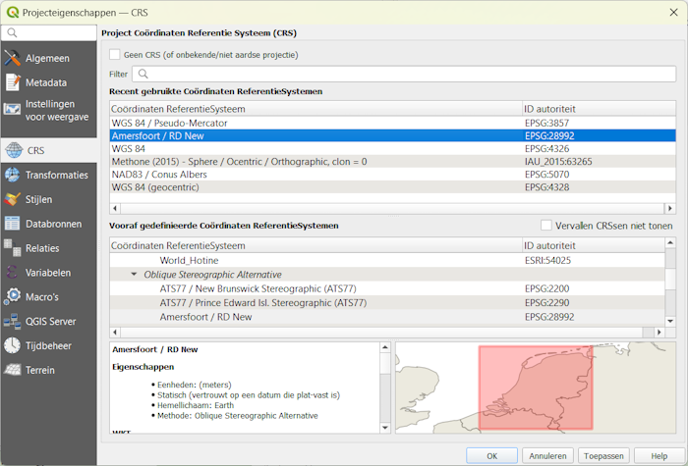688x466 pixels.
Task: Sort recent list by ID autoriteit header
Action: (599, 109)
